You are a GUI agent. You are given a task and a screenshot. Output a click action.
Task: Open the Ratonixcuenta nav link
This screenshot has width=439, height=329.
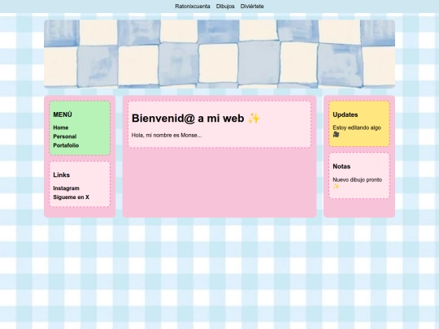click(193, 6)
